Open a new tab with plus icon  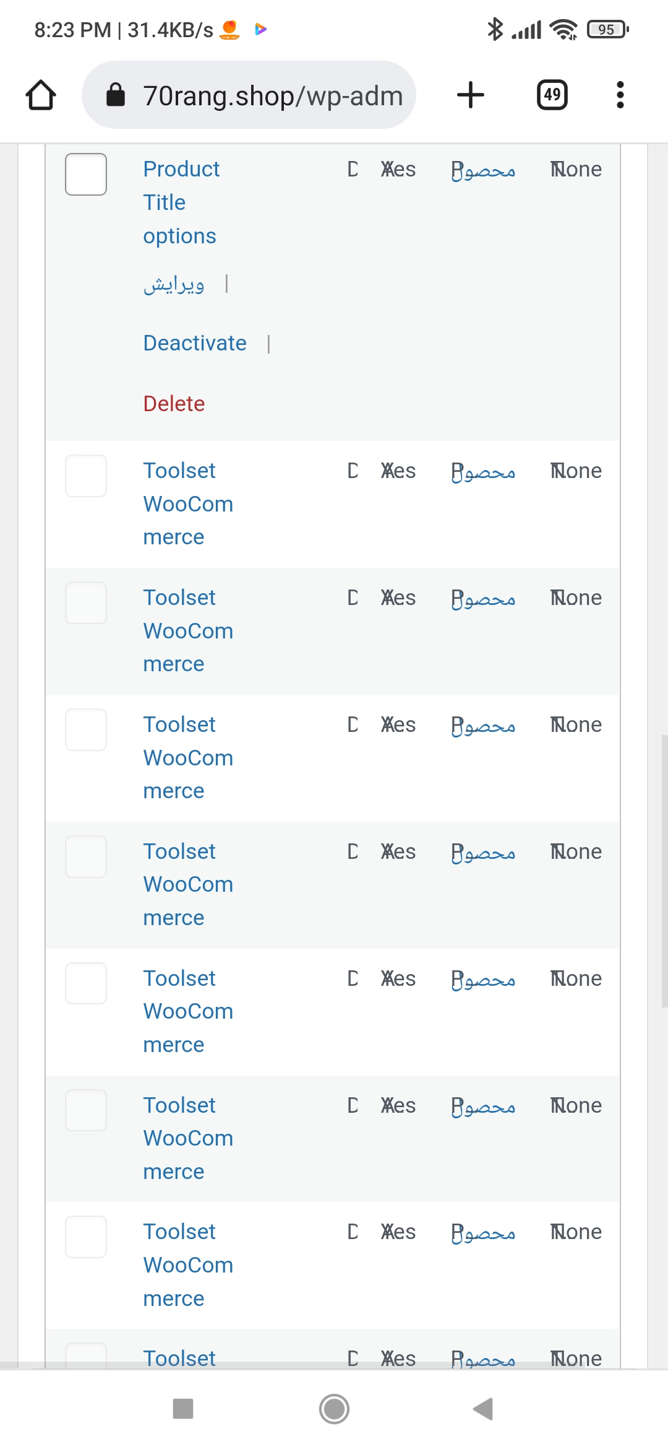click(x=470, y=95)
